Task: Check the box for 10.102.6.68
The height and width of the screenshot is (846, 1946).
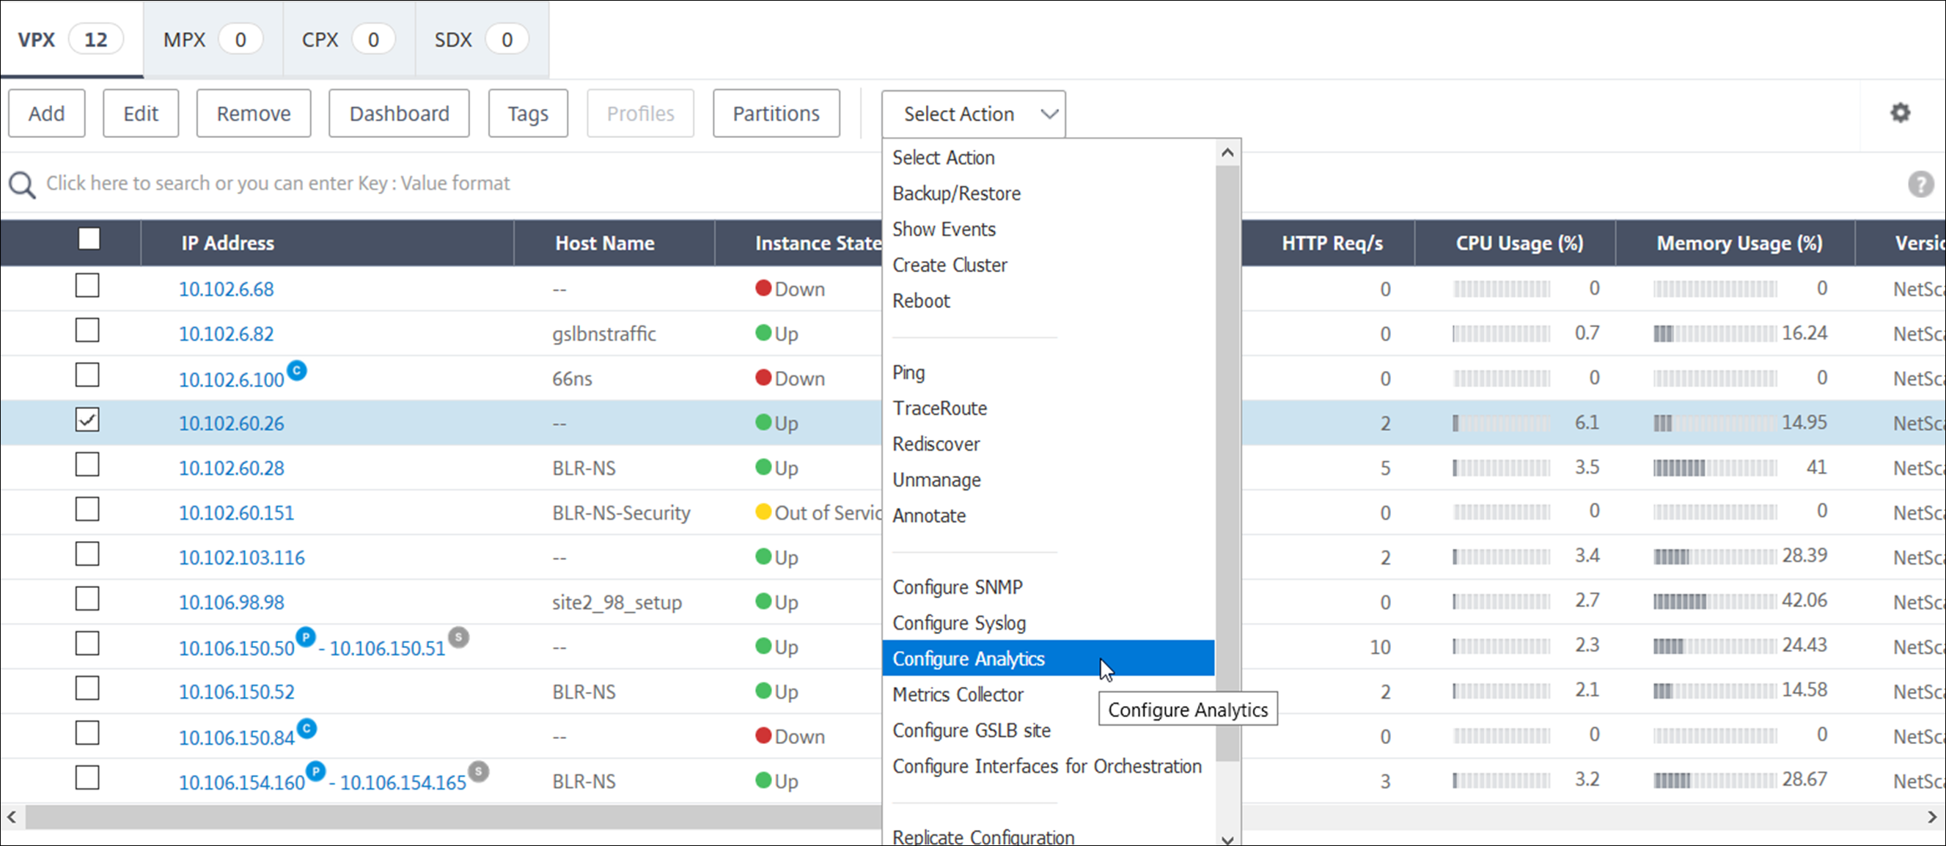Action: [x=88, y=287]
